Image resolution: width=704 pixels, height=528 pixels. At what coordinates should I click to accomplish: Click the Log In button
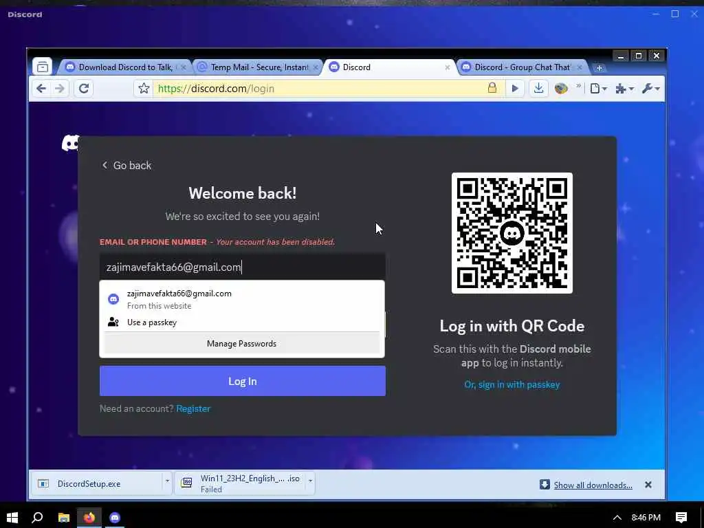pos(243,381)
